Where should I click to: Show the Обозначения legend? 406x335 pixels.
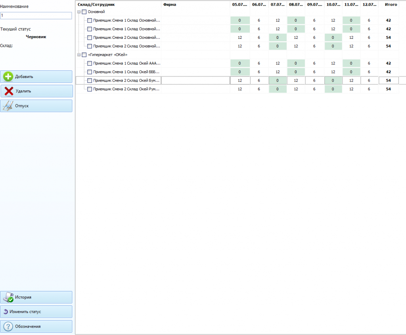(x=36, y=326)
